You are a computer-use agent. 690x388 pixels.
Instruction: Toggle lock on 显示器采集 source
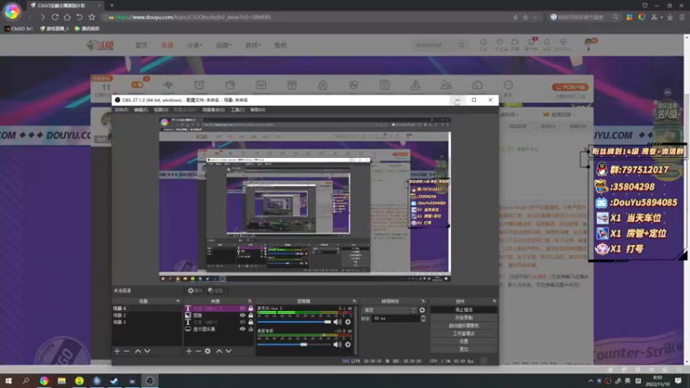(x=251, y=329)
